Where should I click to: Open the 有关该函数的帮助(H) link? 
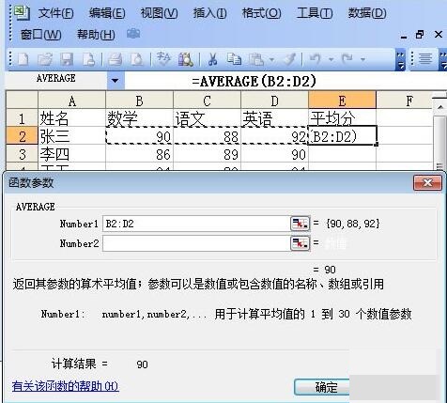click(66, 386)
